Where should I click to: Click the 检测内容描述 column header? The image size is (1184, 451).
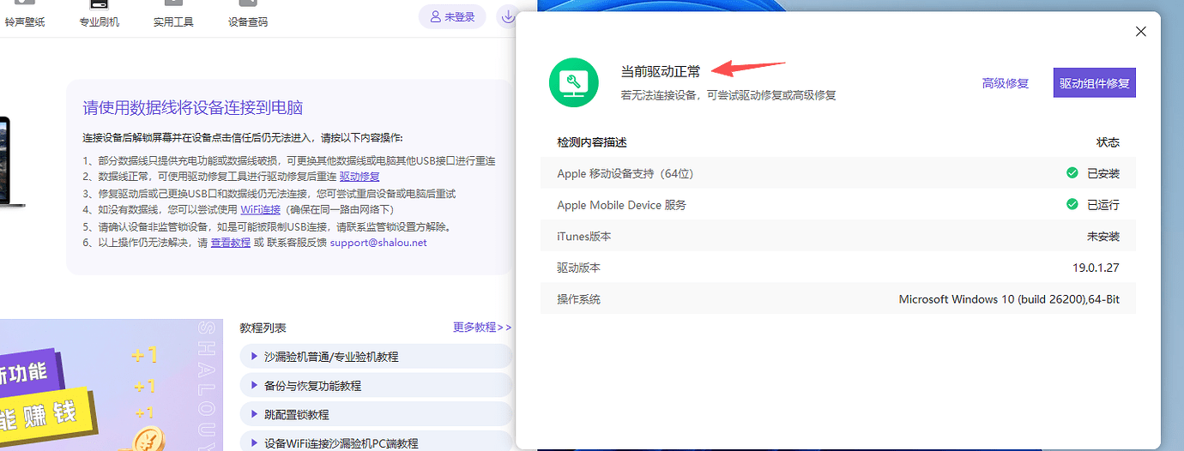[x=592, y=142]
